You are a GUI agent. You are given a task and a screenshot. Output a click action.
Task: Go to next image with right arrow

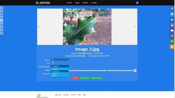(x=135, y=27)
